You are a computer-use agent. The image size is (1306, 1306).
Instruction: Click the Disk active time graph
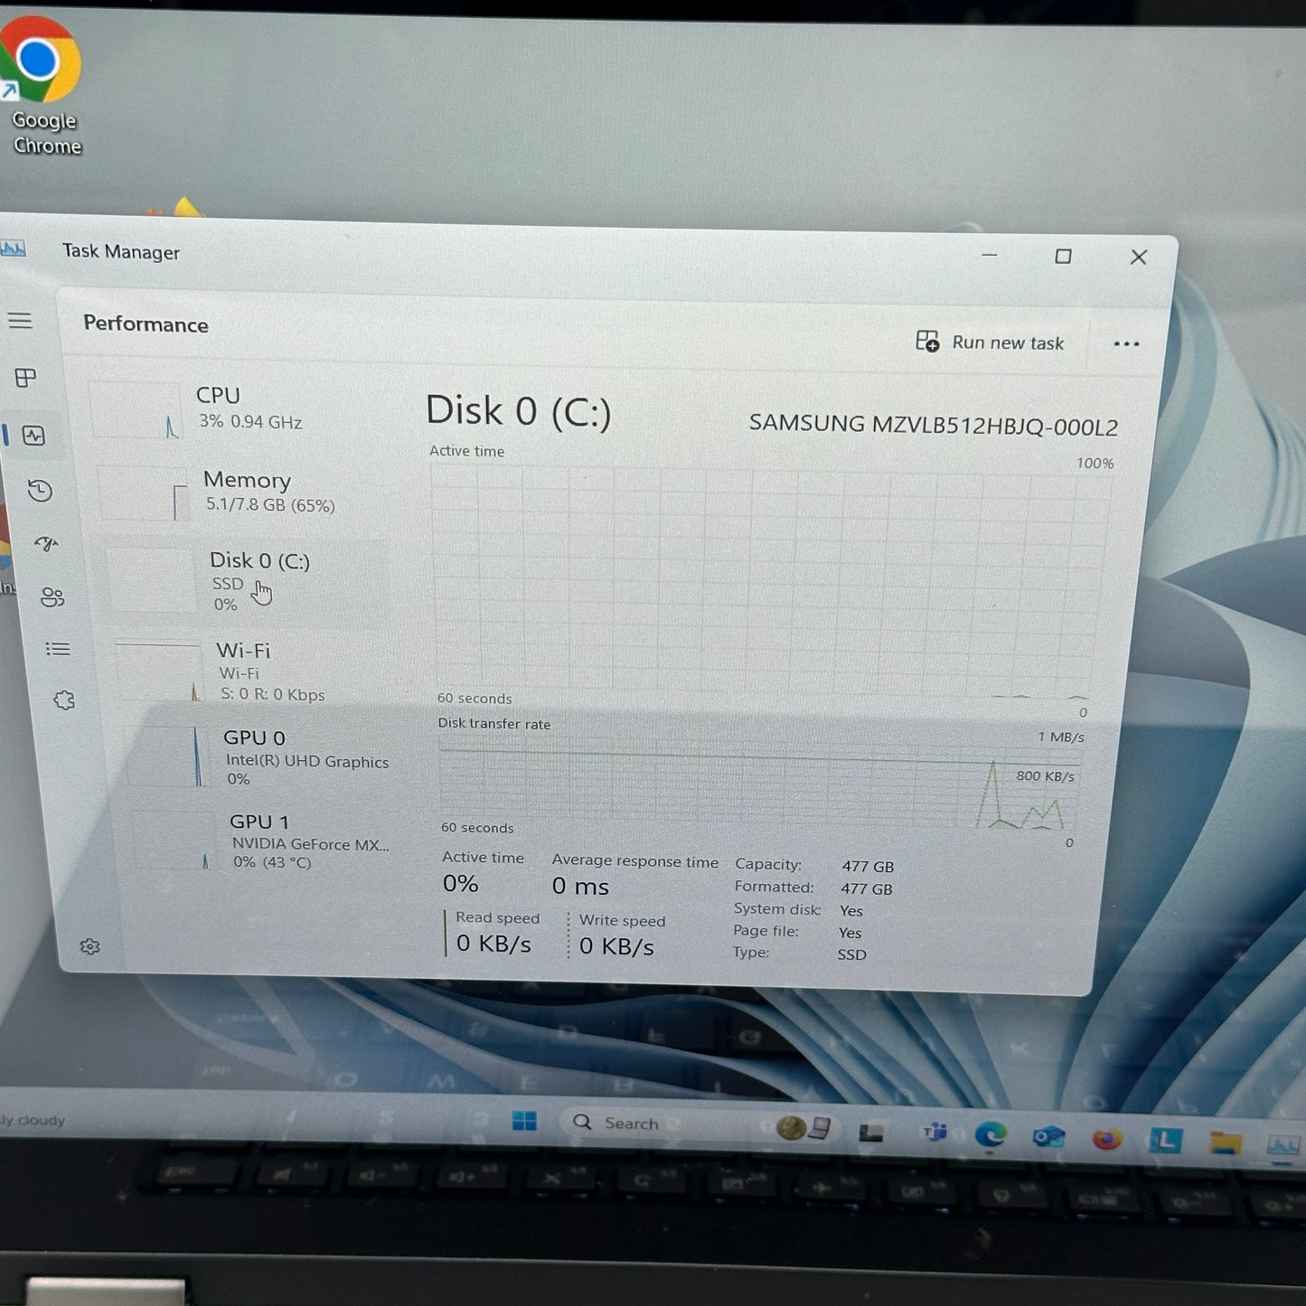point(768,580)
